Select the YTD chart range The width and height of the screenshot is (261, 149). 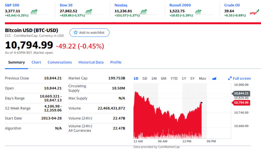pyautogui.click(x=174, y=78)
